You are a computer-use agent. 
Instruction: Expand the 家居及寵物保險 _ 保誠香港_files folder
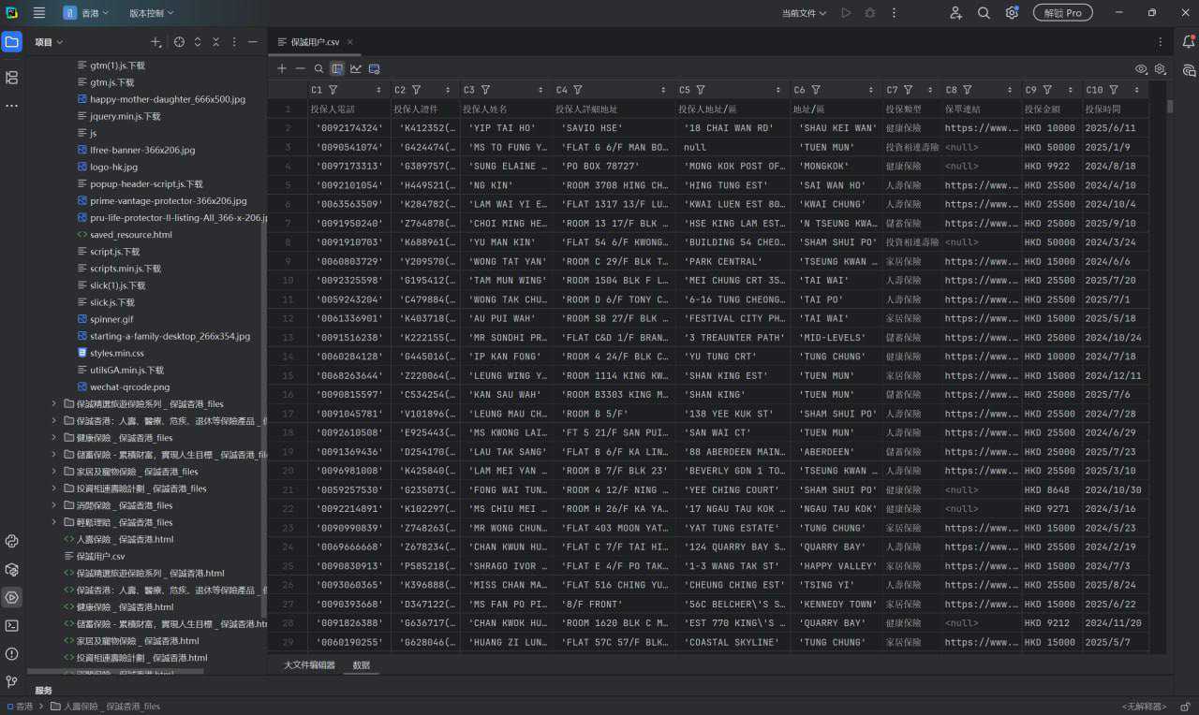point(54,472)
